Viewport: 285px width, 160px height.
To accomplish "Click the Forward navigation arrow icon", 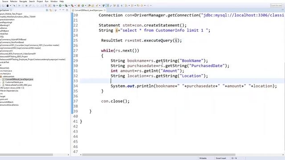I will pos(148,5).
